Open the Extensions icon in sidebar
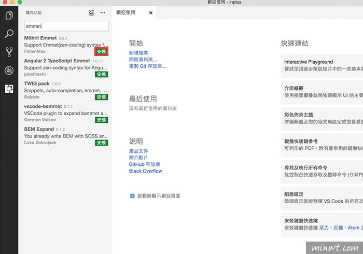363x254 pixels. pos(9,89)
